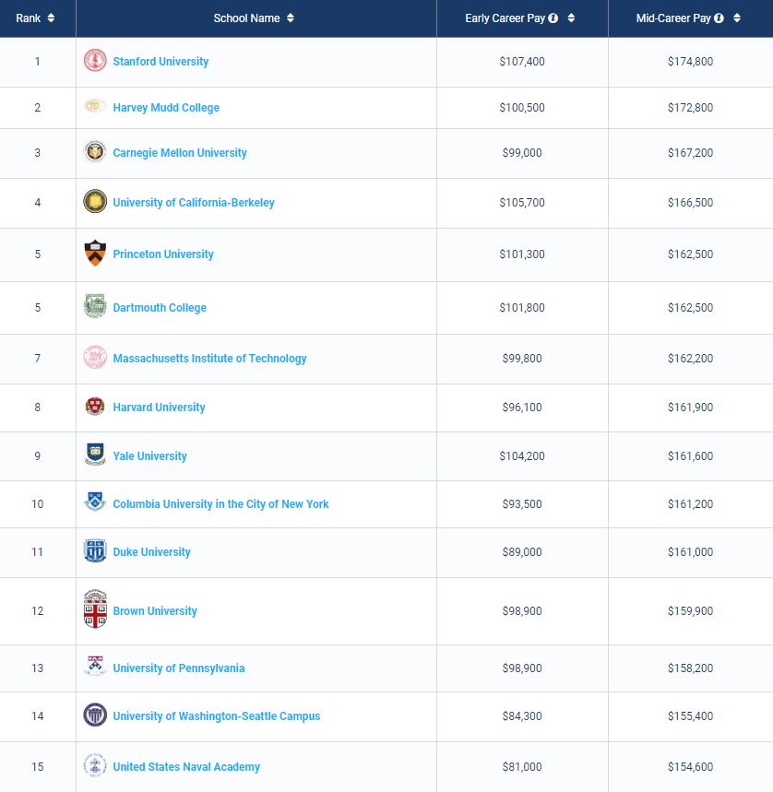Select Princeton's early career pay $101,300

522,254
